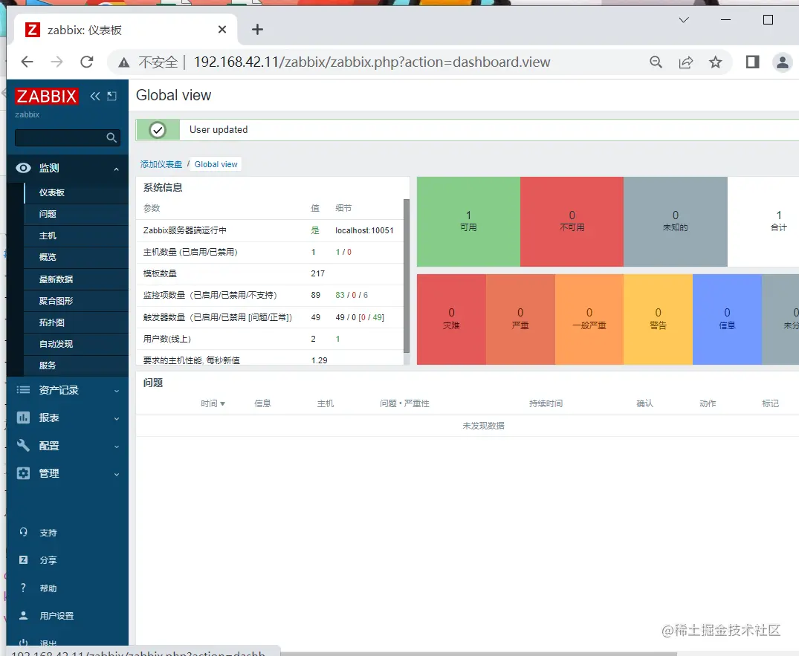
Task: Click the not-secure warning triangle icon
Action: [124, 62]
